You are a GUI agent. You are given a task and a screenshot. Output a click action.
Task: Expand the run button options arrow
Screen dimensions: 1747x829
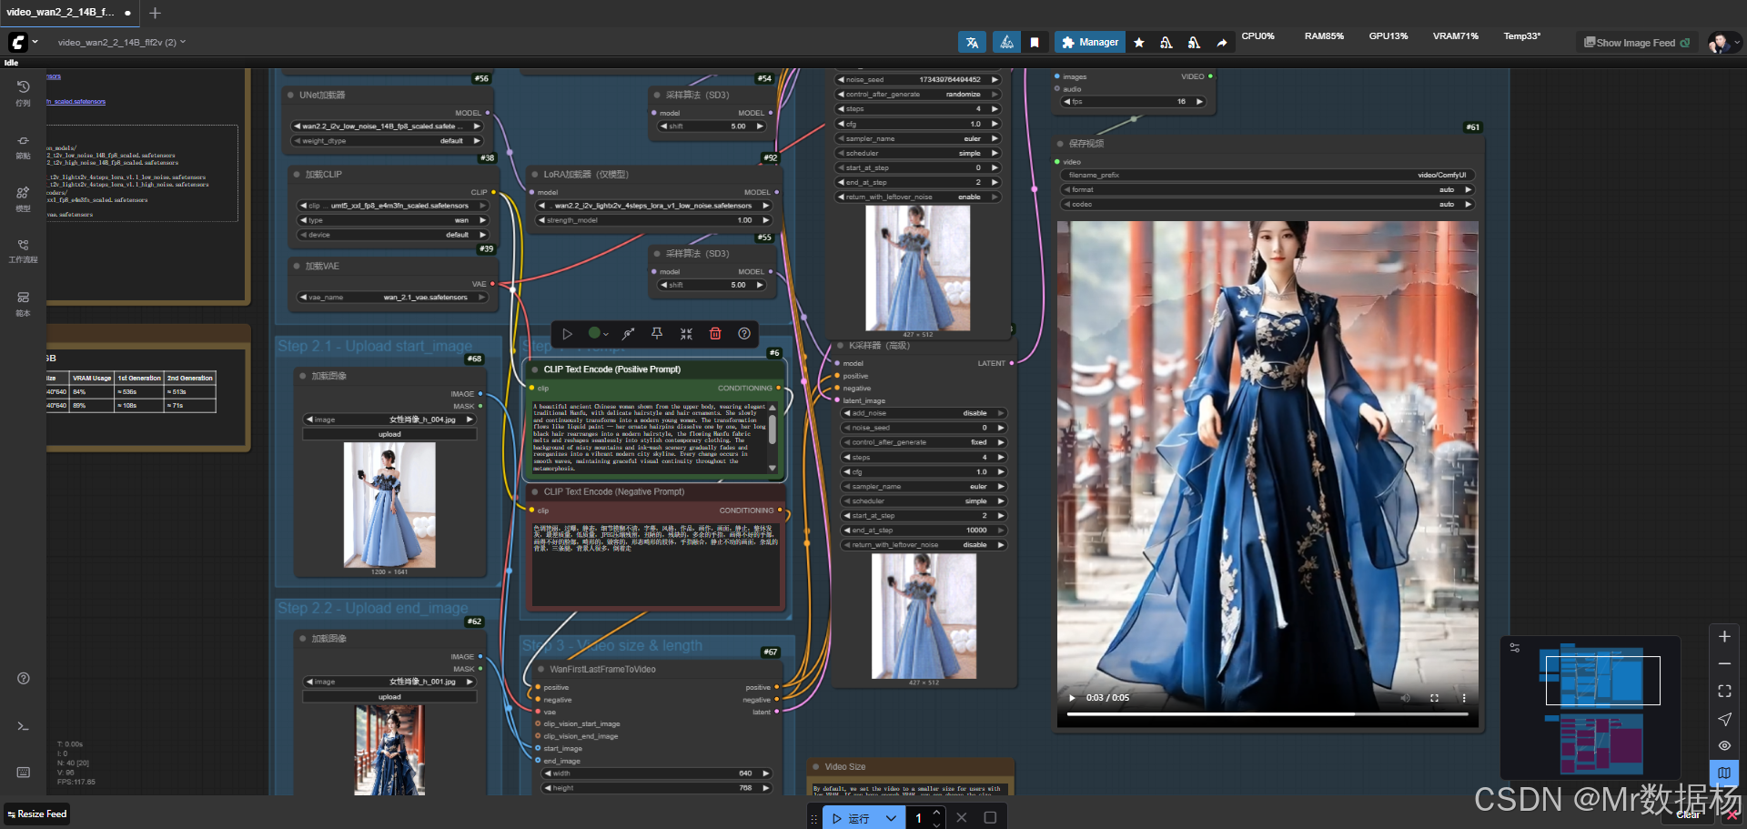(891, 818)
